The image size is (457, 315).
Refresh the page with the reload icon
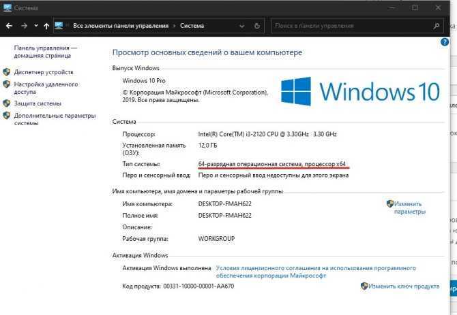(256, 26)
